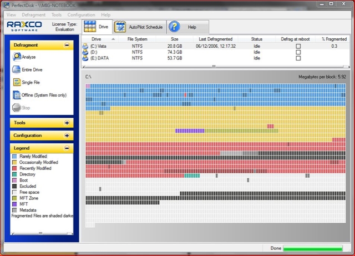The image size is (355, 256).
Task: Open the Configuration menu in the menu bar
Action: 81,15
